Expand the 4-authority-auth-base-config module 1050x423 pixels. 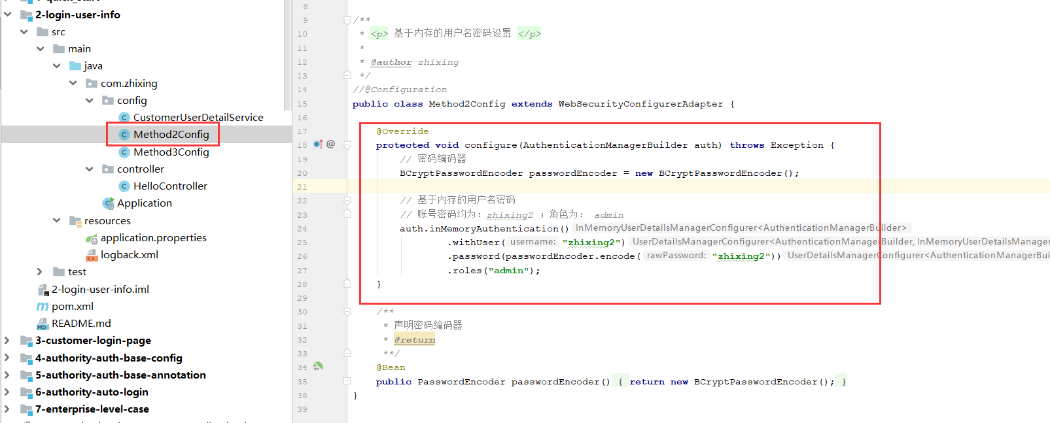[x=7, y=358]
